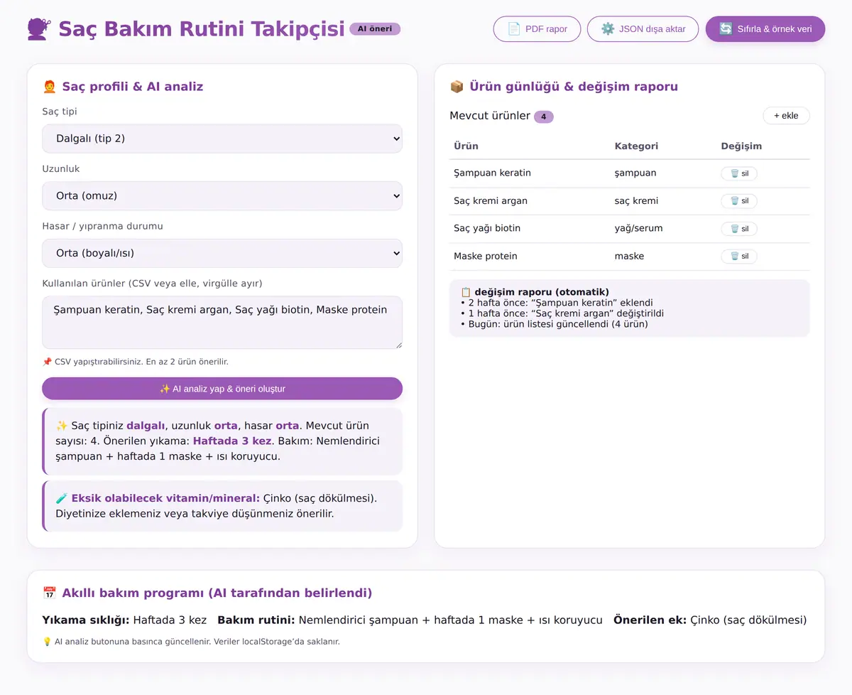Viewport: 852px width, 695px height.
Task: Delete the Saç kremi argan product
Action: [739, 201]
